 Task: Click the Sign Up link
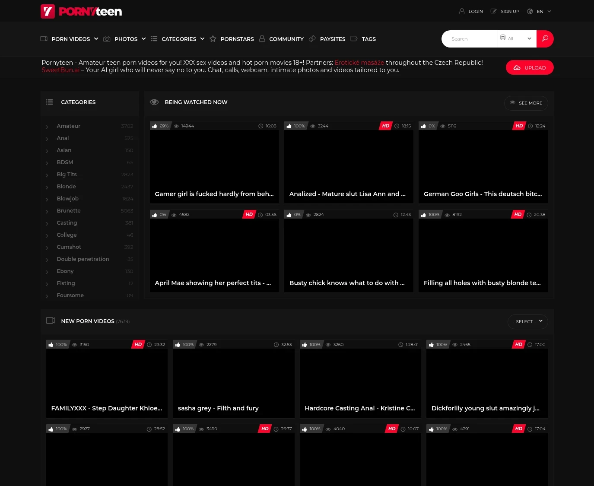coord(510,11)
